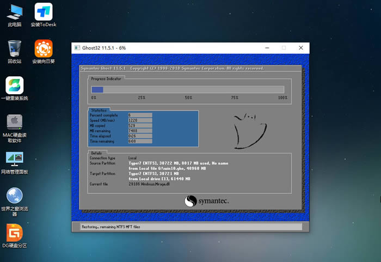Screen dimensions: 381x262
Task: Click the MB copied value field
Action: (139, 126)
